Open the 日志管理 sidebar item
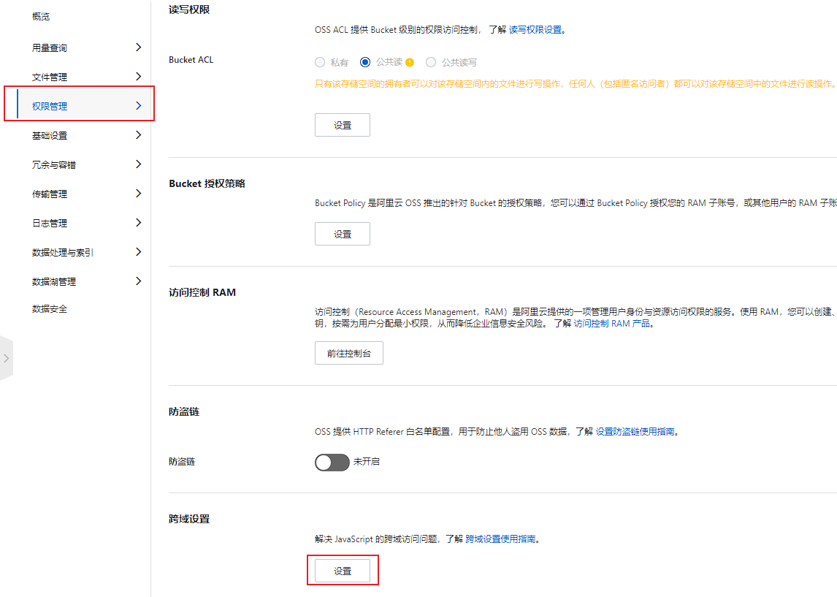This screenshot has height=597, width=837. (x=50, y=223)
